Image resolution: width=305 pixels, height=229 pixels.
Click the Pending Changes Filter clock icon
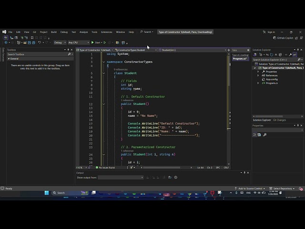(x=261, y=55)
